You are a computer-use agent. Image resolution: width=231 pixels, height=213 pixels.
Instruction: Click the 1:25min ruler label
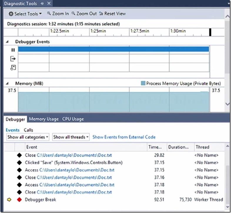(x=98, y=31)
